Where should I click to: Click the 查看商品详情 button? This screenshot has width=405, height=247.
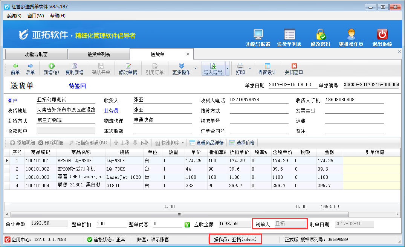(206, 143)
